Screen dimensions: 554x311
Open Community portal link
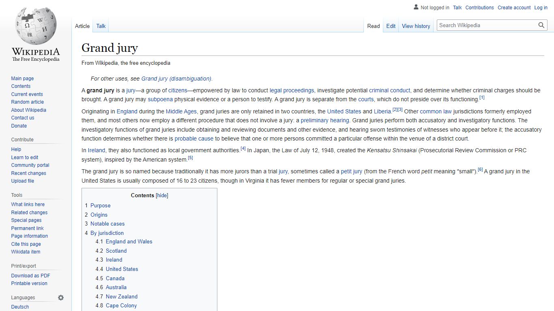30,165
